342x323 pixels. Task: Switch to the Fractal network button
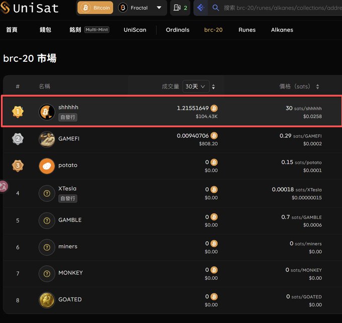coord(133,8)
